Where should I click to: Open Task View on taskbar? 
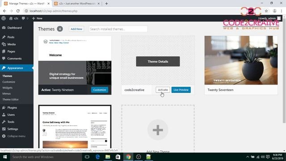click(x=87, y=157)
